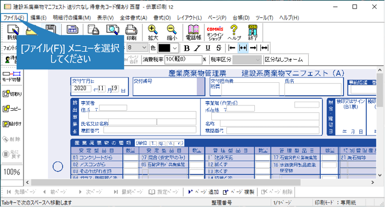Click the 元に戻す undo icon

tap(11, 154)
